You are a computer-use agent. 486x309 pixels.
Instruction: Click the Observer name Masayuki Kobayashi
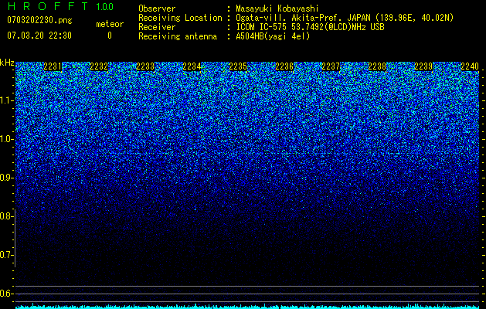pos(277,8)
